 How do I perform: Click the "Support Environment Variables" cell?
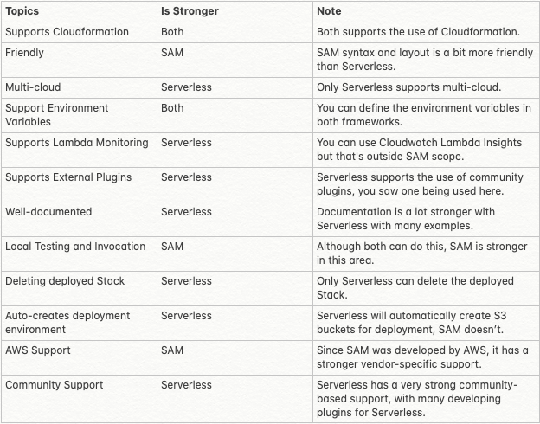pyautogui.click(x=57, y=115)
